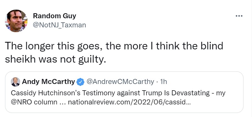The width and height of the screenshot is (252, 117).
Task: Click Random Guy's round profile picture
Action: click(x=16, y=21)
